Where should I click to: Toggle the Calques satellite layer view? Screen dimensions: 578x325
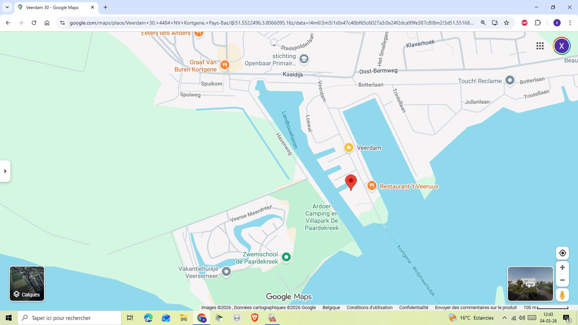coord(27,283)
